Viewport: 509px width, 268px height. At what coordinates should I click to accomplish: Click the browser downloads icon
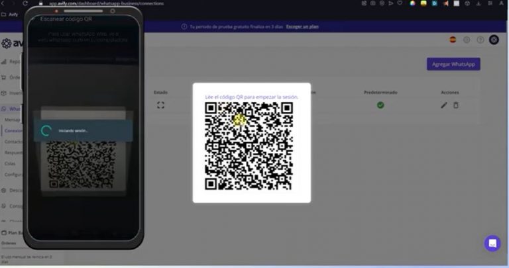pos(479,3)
